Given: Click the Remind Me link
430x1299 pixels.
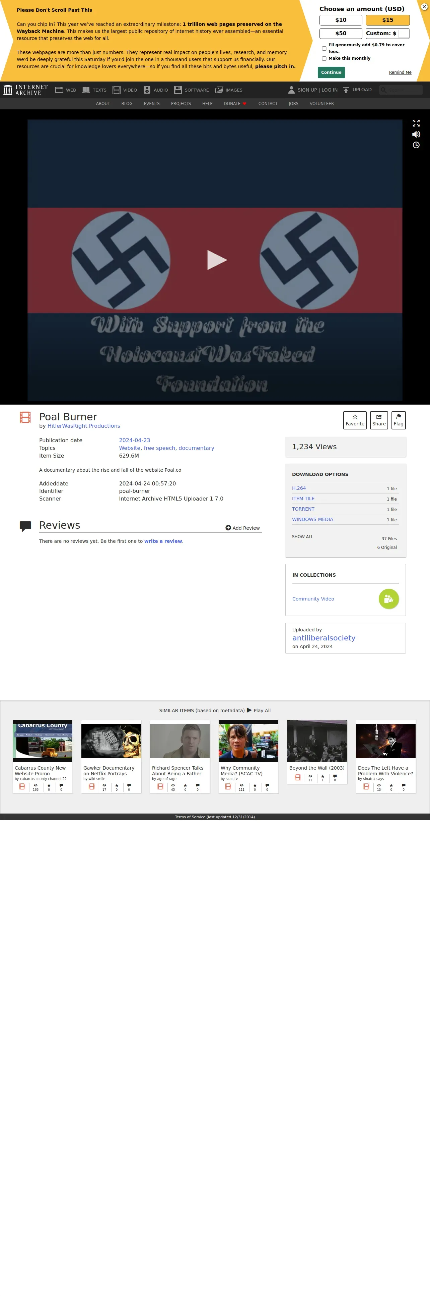Looking at the screenshot, I should 400,72.
